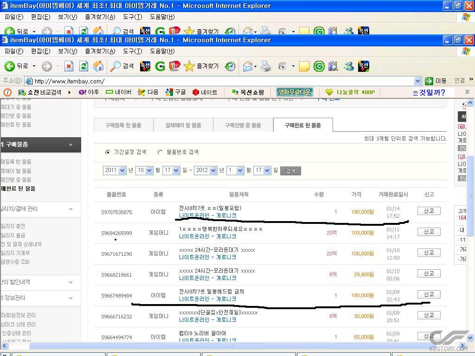The height and width of the screenshot is (356, 475).
Task: Switch to the 결제해야 할 물품 tab
Action: (183, 125)
